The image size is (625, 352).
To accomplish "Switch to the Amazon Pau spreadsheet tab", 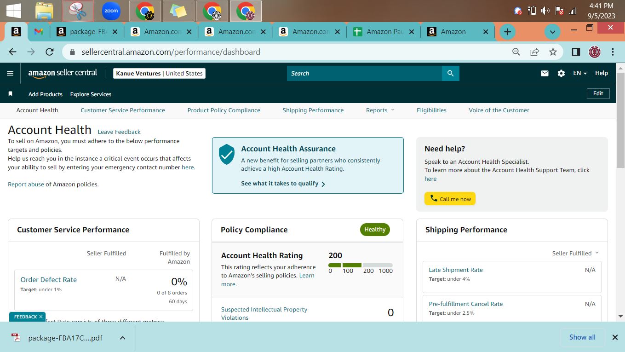I will (x=384, y=32).
